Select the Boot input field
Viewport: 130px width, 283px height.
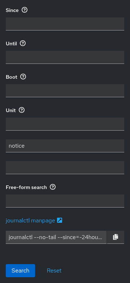[x=65, y=91]
